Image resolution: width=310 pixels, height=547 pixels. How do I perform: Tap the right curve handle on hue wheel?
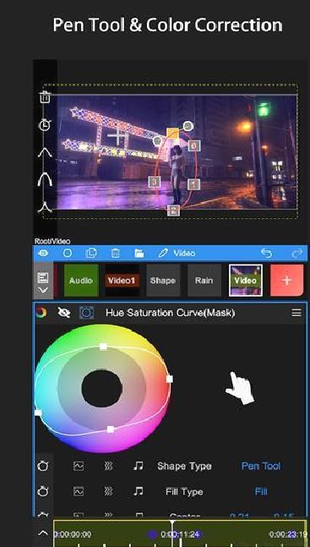click(x=170, y=379)
